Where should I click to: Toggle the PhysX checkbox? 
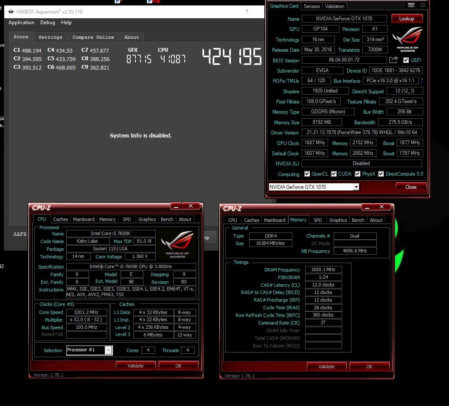pyautogui.click(x=357, y=174)
